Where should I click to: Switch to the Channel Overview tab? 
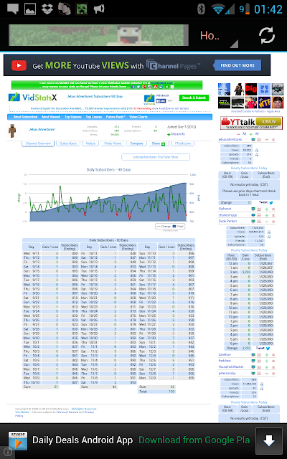pyautogui.click(x=38, y=143)
